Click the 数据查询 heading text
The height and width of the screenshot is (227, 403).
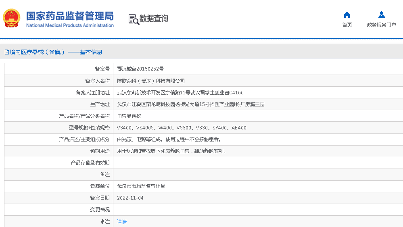tap(154, 19)
